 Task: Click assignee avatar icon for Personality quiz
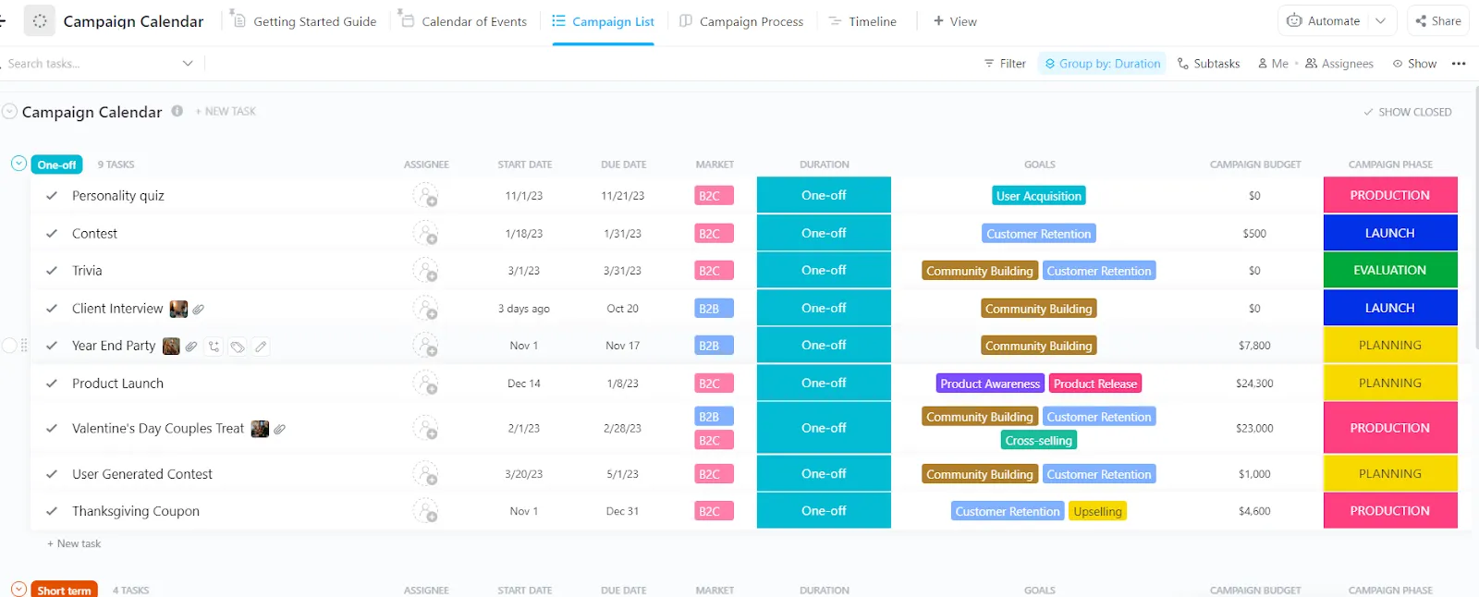click(x=425, y=196)
